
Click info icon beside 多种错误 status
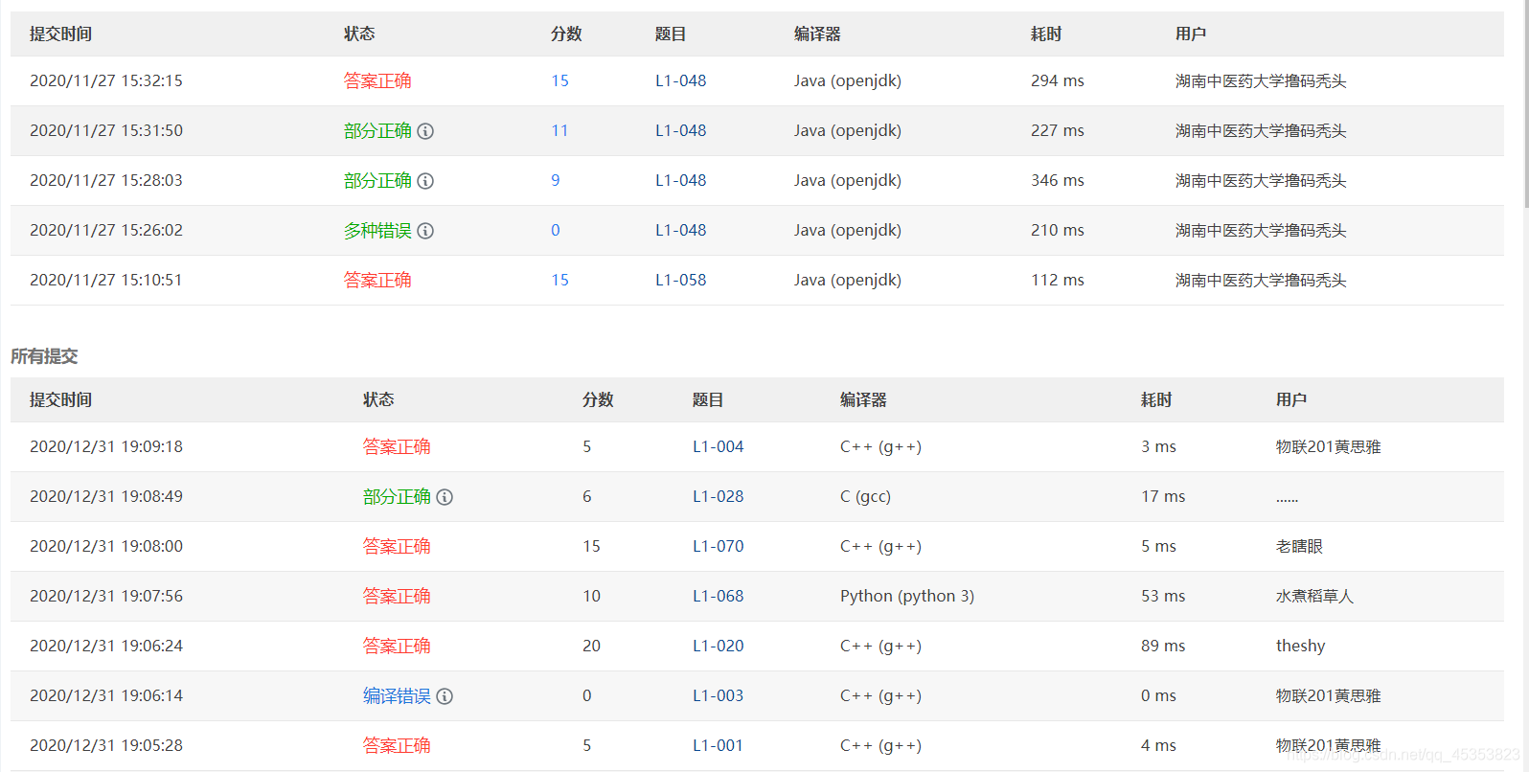click(x=425, y=231)
